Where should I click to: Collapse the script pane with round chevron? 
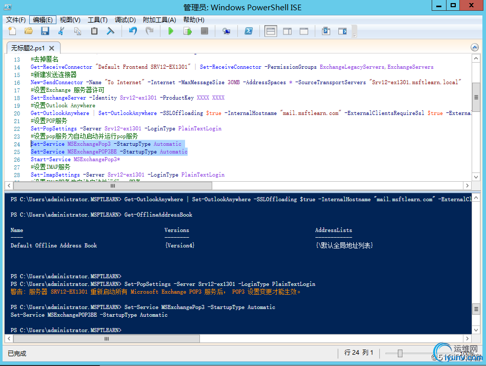[x=475, y=47]
